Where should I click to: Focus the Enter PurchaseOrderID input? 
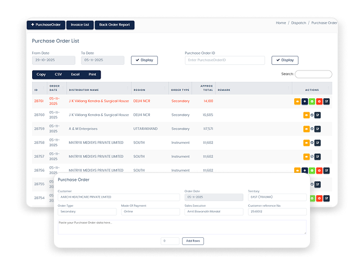click(x=225, y=60)
